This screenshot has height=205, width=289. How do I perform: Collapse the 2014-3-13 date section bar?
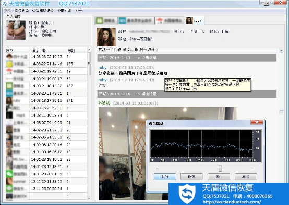pos(187,58)
